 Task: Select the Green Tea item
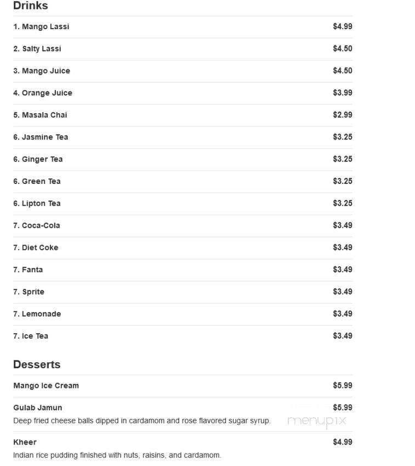(183, 181)
